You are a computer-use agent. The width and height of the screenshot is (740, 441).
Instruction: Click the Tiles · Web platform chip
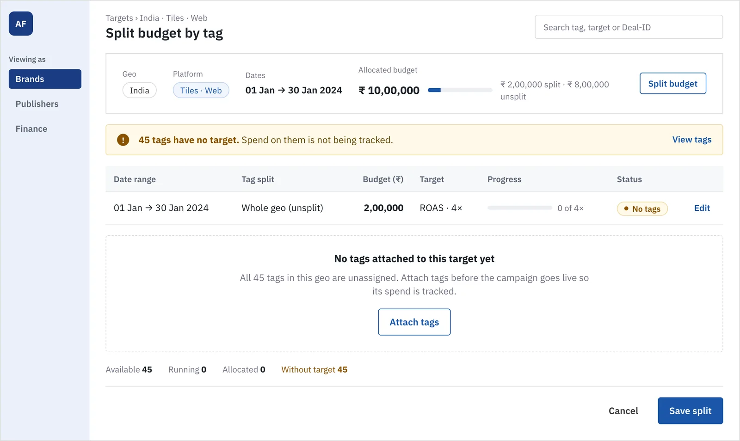[x=201, y=90]
